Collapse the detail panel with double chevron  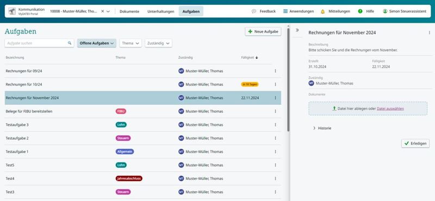[x=297, y=30]
